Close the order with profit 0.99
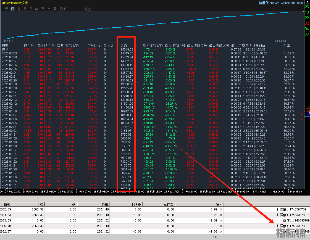Viewport: 310px width, 240px height. pyautogui.click(x=221, y=210)
